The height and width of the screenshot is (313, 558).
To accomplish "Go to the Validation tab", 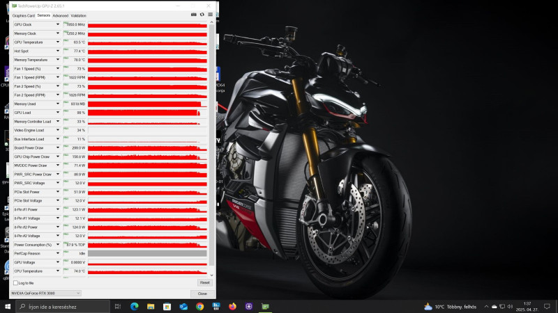I will (x=78, y=15).
